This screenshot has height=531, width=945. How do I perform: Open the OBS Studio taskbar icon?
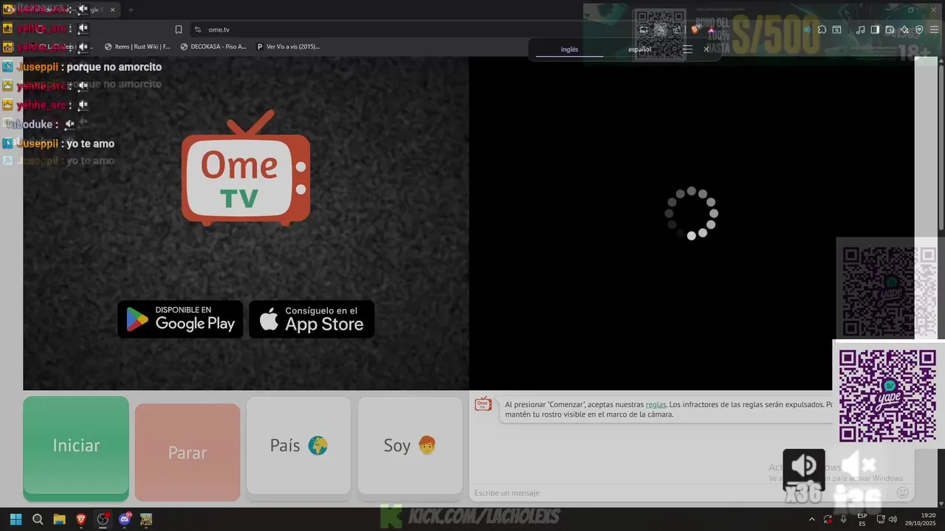(x=103, y=519)
